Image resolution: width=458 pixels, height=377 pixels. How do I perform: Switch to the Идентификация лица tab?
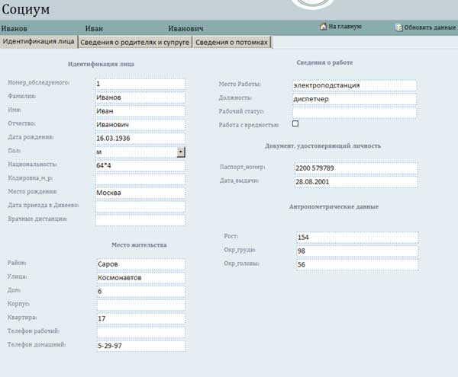point(40,42)
